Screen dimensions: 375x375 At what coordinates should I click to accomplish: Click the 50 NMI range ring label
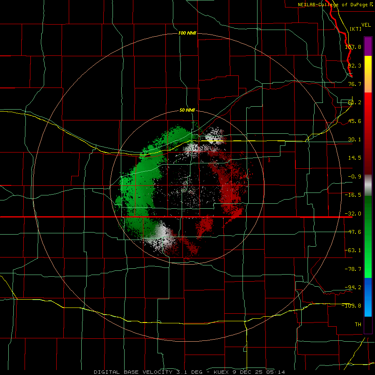pyautogui.click(x=187, y=110)
